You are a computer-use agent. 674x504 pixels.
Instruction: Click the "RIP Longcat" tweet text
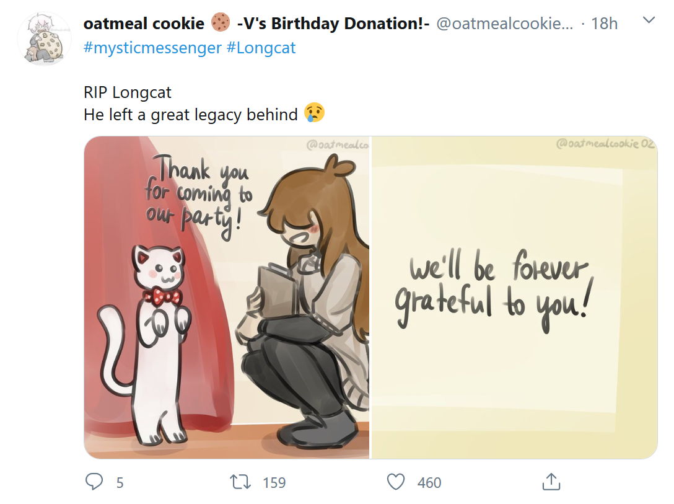click(128, 93)
